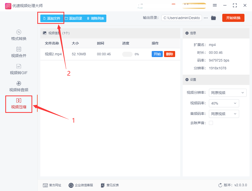
Task: Open output directory browse ellipsis
Action: pos(206,18)
